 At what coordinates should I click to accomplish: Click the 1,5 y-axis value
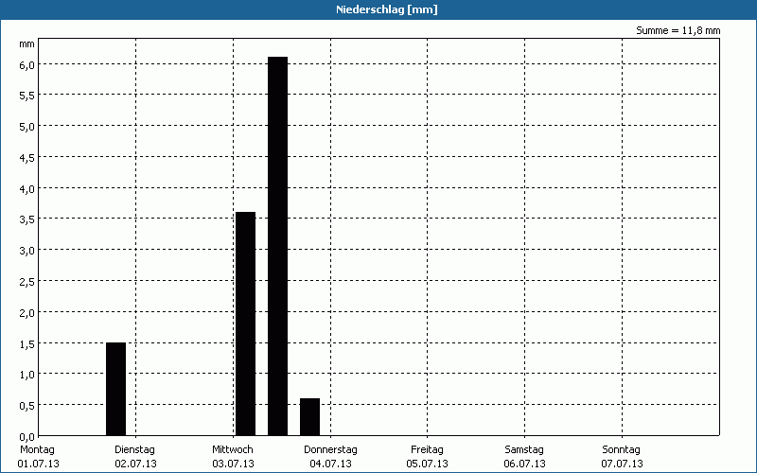pyautogui.click(x=27, y=344)
